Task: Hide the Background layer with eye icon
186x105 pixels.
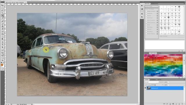Action: point(145,88)
